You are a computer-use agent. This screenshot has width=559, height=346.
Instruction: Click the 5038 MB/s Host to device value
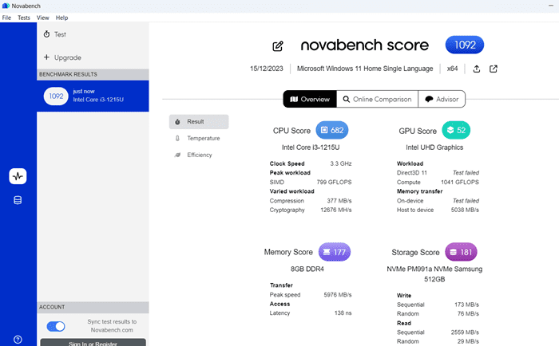(465, 210)
